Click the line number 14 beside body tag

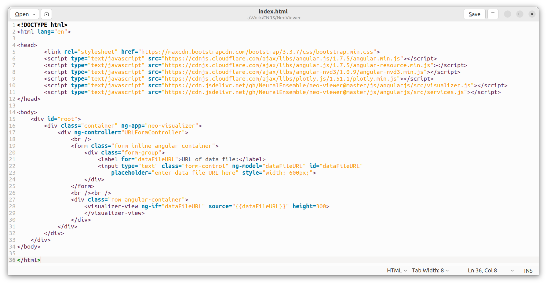pyautogui.click(x=12, y=112)
